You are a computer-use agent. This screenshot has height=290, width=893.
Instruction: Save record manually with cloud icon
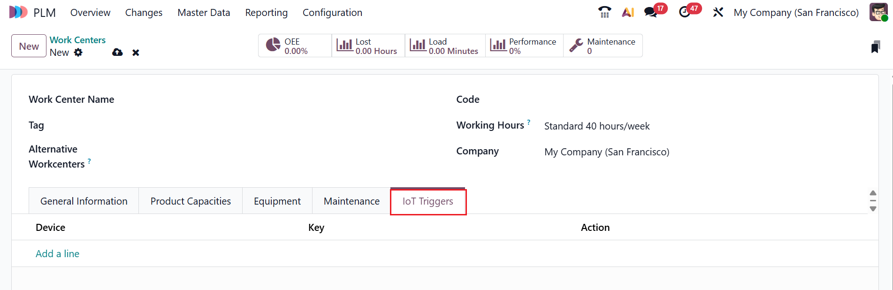[x=117, y=53]
